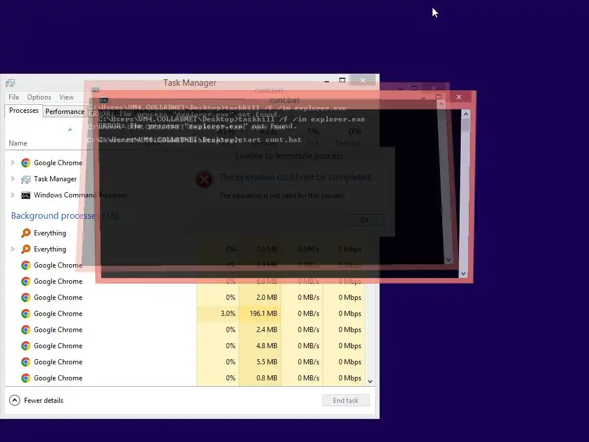The image size is (589, 442).
Task: Switch to the Performance tab
Action: pos(64,112)
